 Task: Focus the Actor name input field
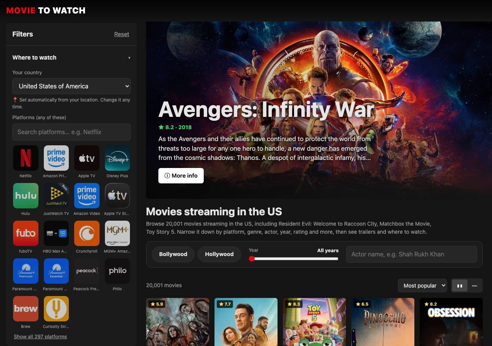click(412, 254)
